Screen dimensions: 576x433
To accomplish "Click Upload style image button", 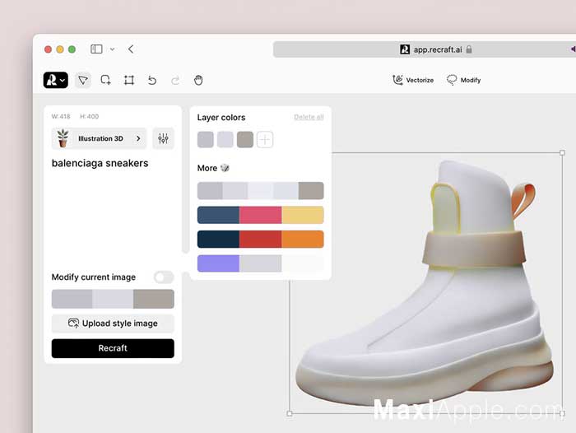I will click(x=113, y=324).
